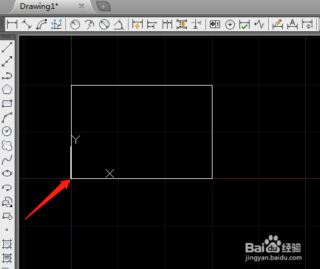Select the Baseline dimension tool
This screenshot has height=269, width=320.
coord(152,24)
